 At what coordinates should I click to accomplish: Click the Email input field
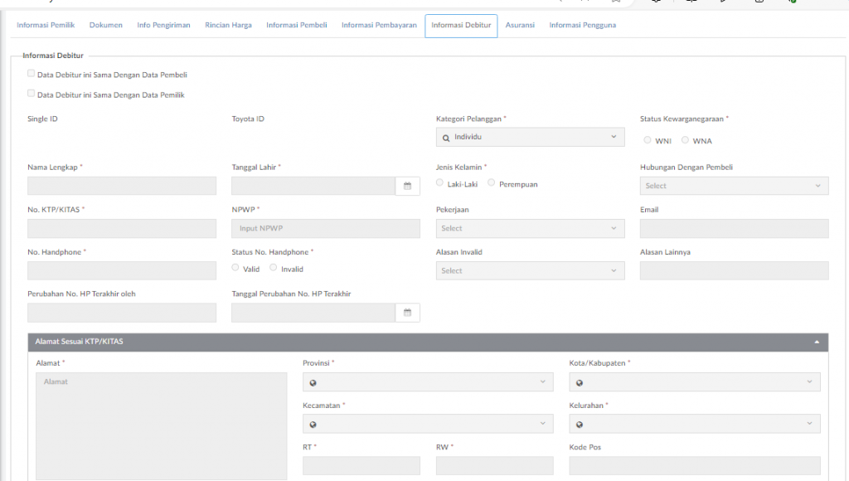coord(735,229)
